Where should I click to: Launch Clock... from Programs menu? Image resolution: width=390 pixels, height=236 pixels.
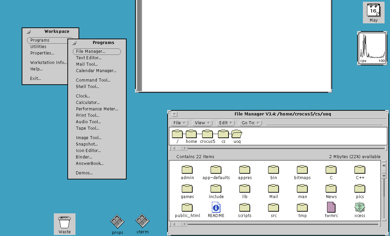pyautogui.click(x=83, y=96)
